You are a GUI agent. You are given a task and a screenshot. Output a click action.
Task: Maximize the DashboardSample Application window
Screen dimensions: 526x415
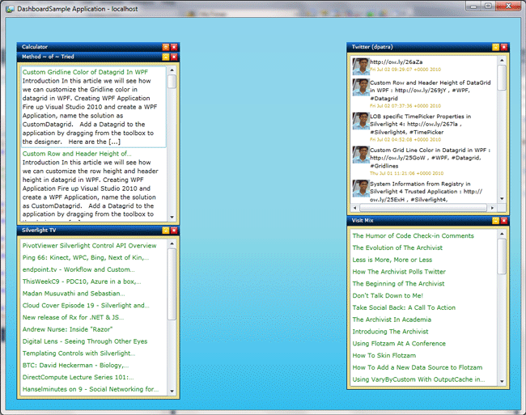click(489, 6)
